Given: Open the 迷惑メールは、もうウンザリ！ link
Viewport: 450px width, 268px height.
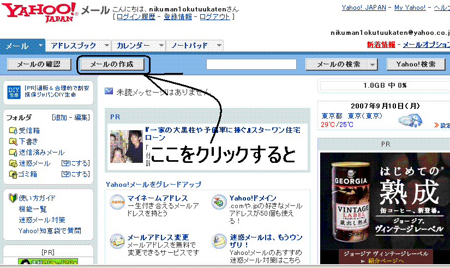Looking at the screenshot, I should click(x=266, y=241).
